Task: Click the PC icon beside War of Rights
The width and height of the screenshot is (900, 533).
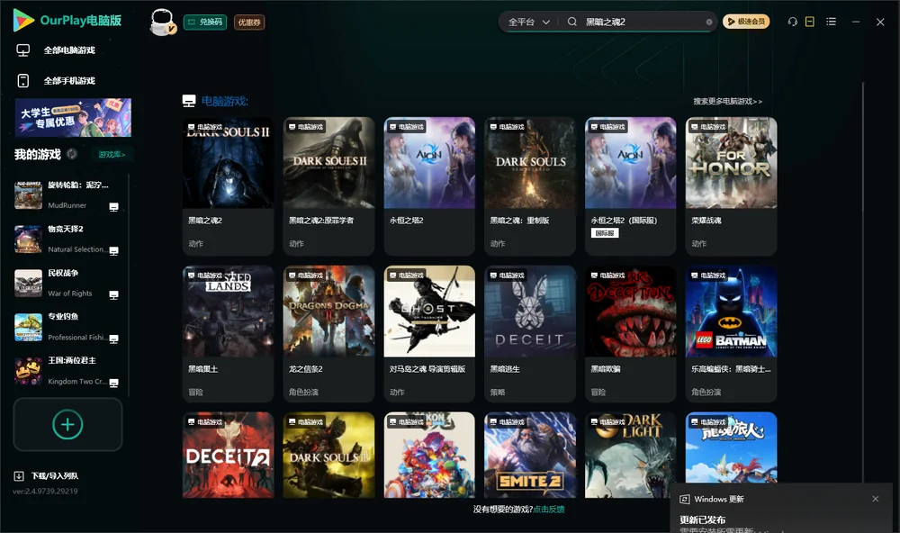Action: (113, 295)
